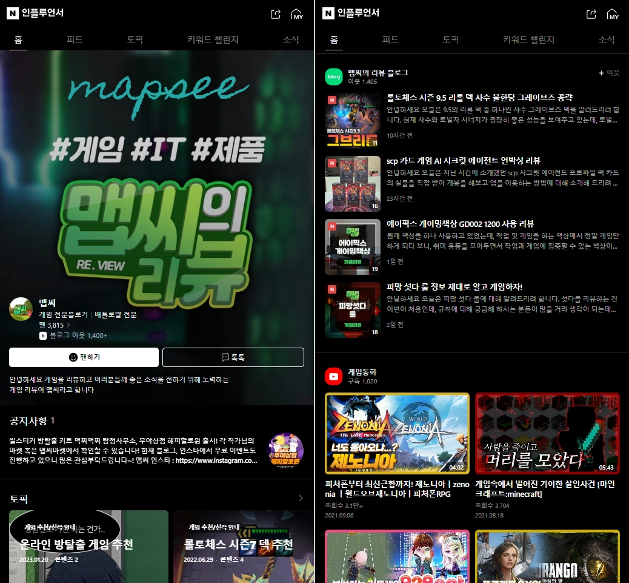
Task: Click the 이웃 1,405 count text
Action: (x=362, y=81)
